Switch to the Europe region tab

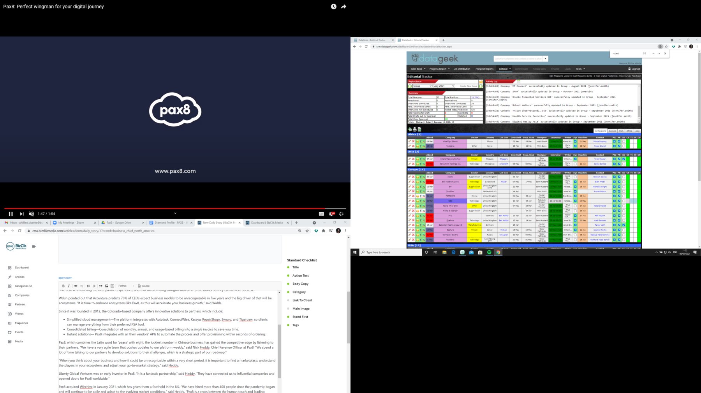pyautogui.click(x=613, y=131)
